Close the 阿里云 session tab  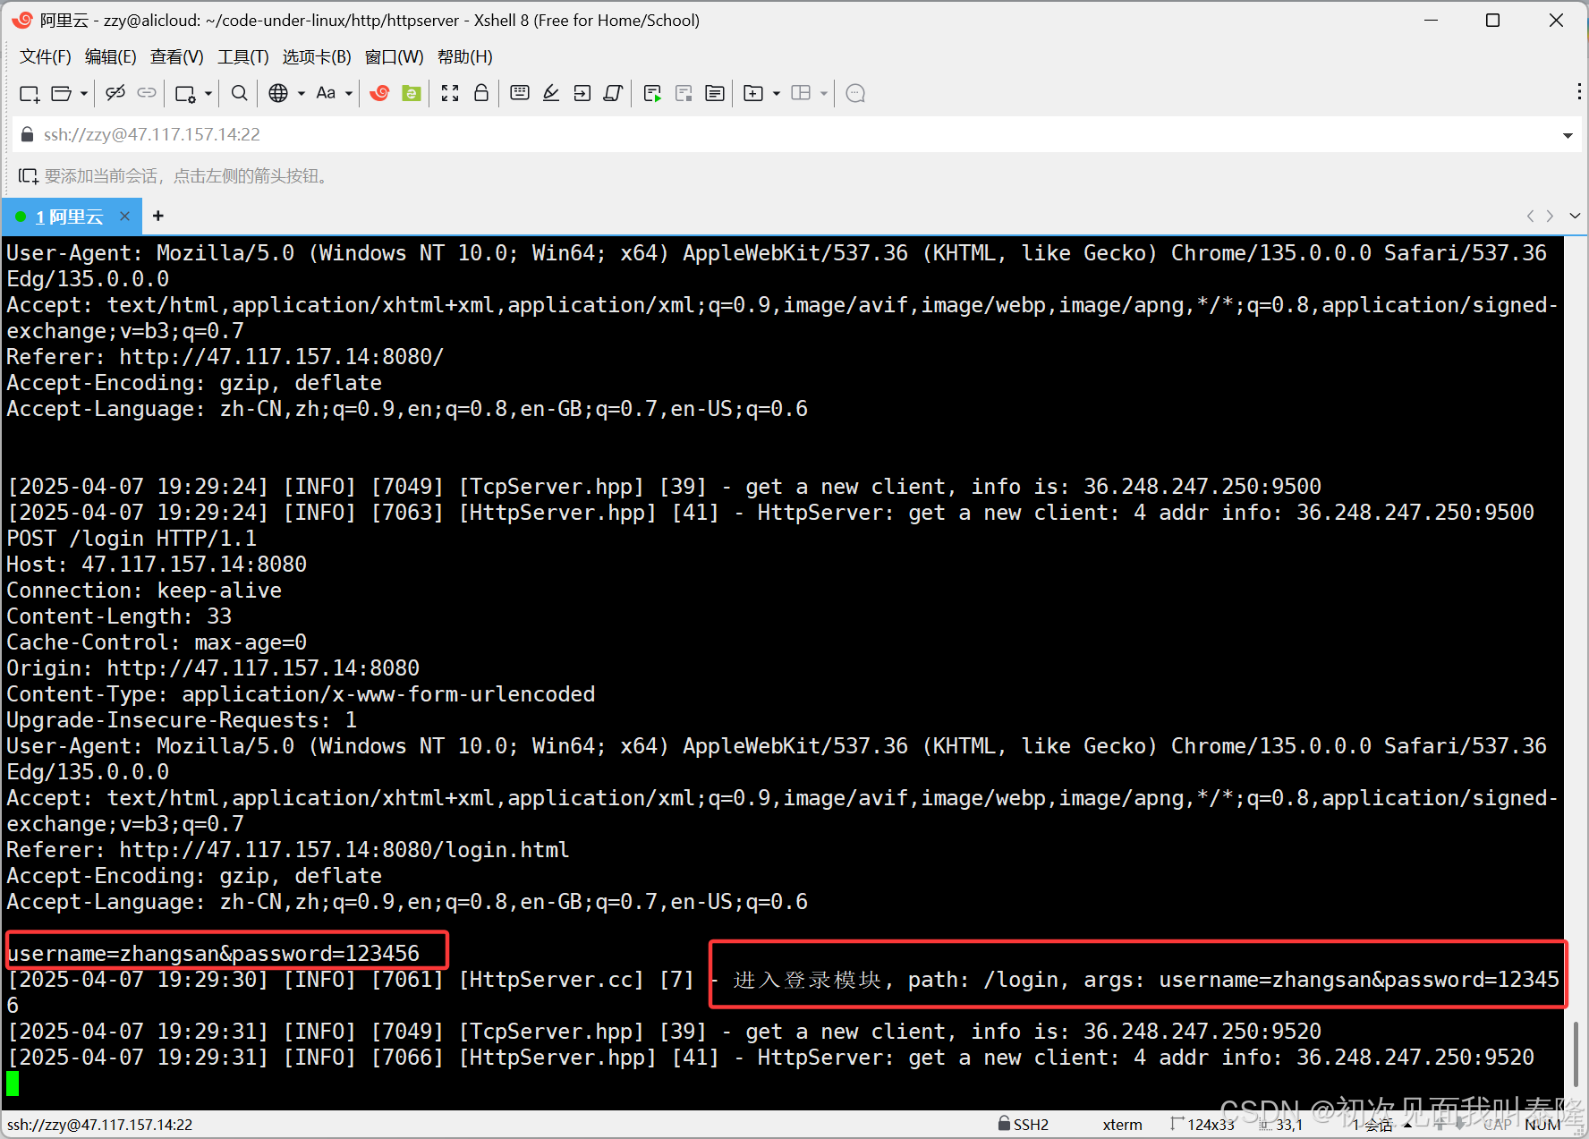coord(125,216)
